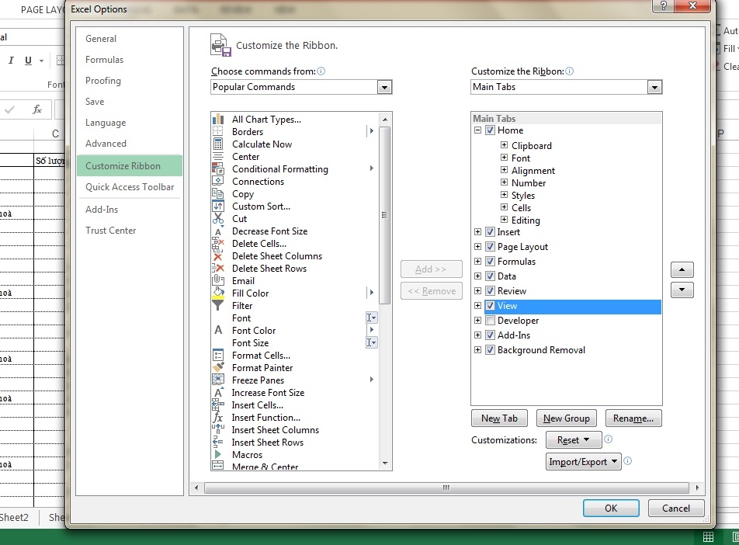Uncheck the Home tab checkbox
The width and height of the screenshot is (739, 545).
point(490,130)
